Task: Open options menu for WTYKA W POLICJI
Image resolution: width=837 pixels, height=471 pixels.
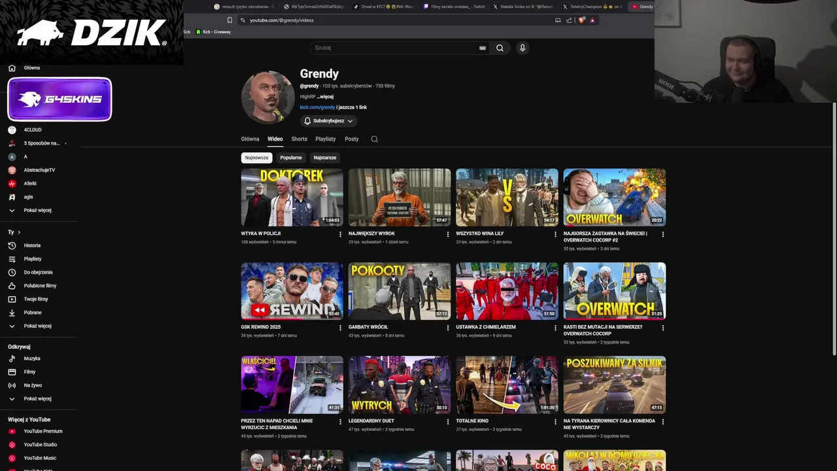Action: (x=340, y=234)
